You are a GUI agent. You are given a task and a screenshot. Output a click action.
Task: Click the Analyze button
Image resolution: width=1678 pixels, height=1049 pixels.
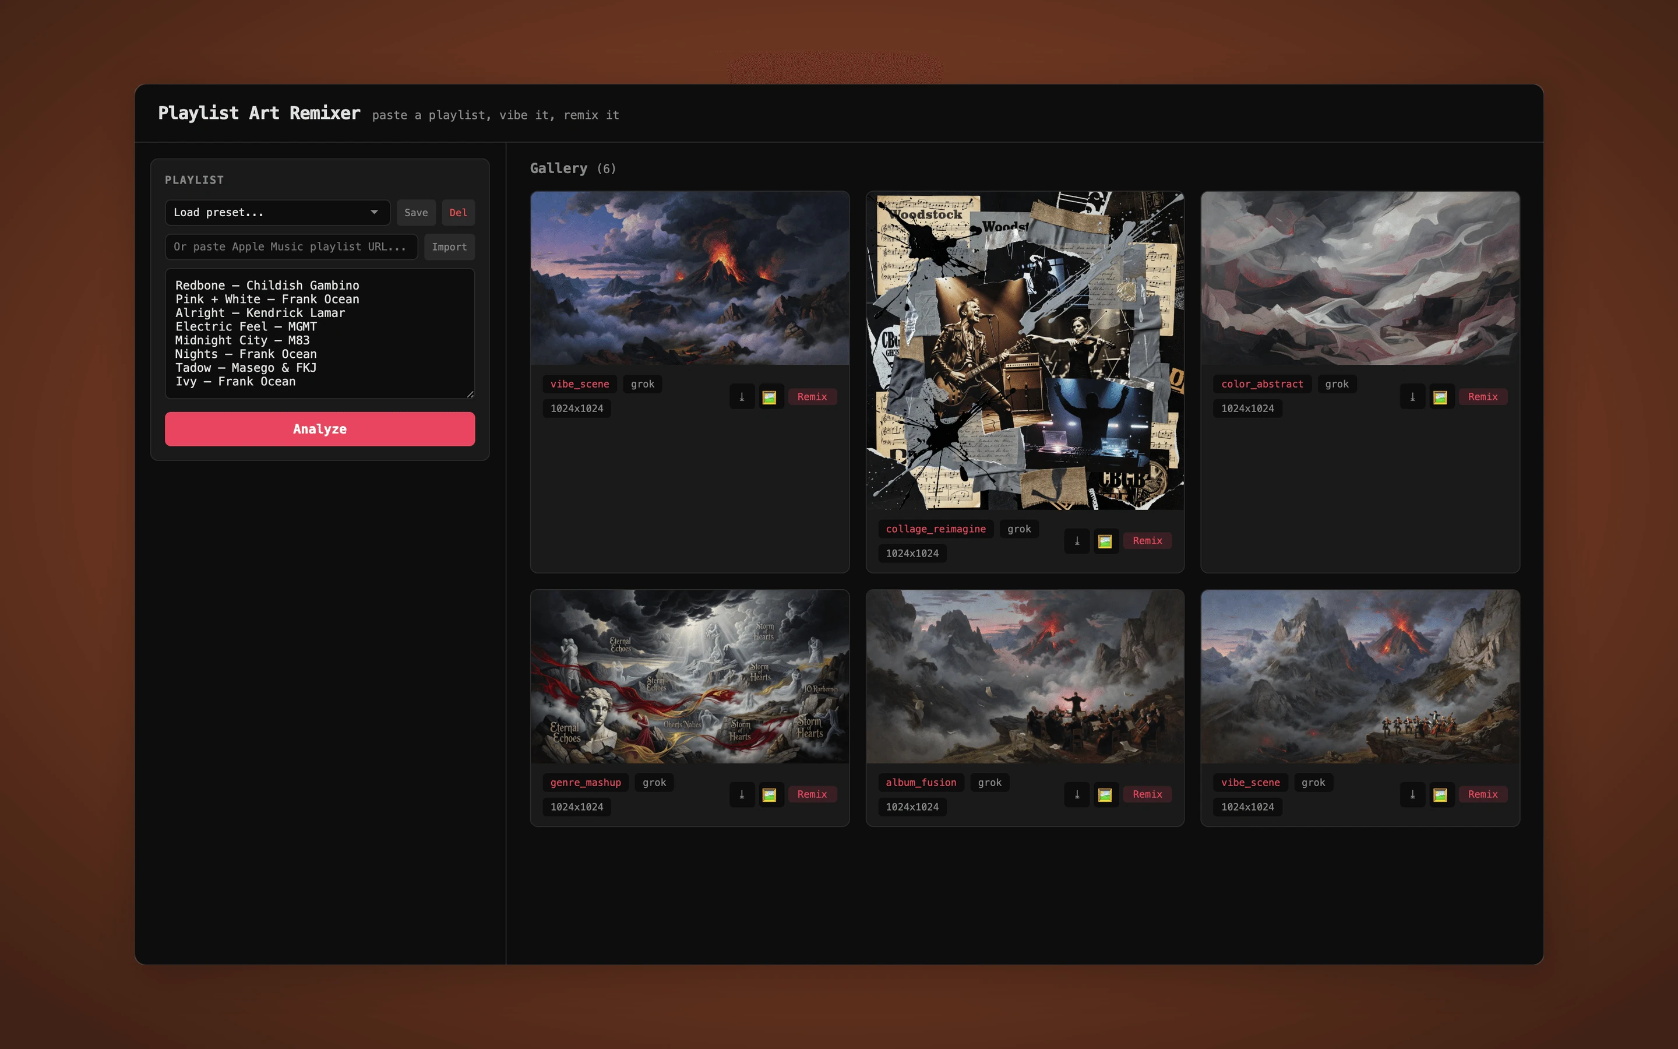[x=320, y=429]
